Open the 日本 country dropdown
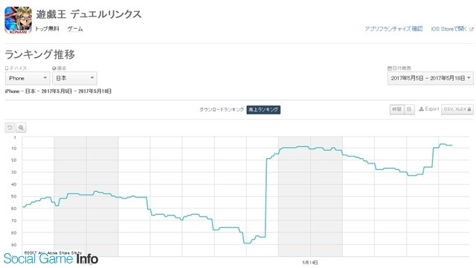 [x=74, y=78]
